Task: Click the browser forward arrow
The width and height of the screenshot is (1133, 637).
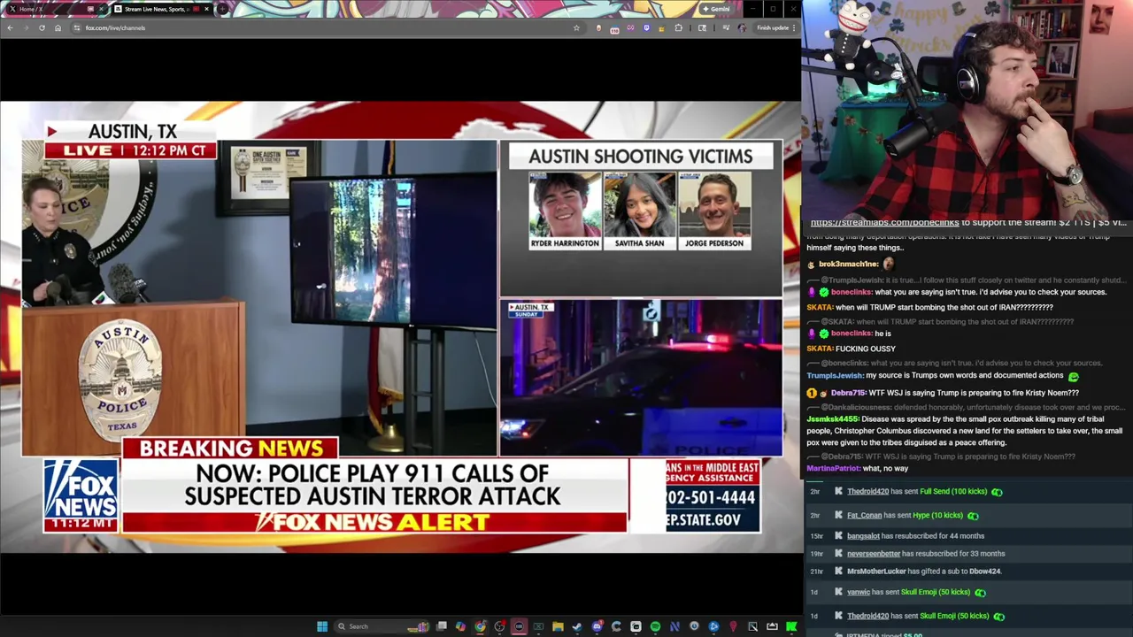Action: pyautogui.click(x=26, y=27)
